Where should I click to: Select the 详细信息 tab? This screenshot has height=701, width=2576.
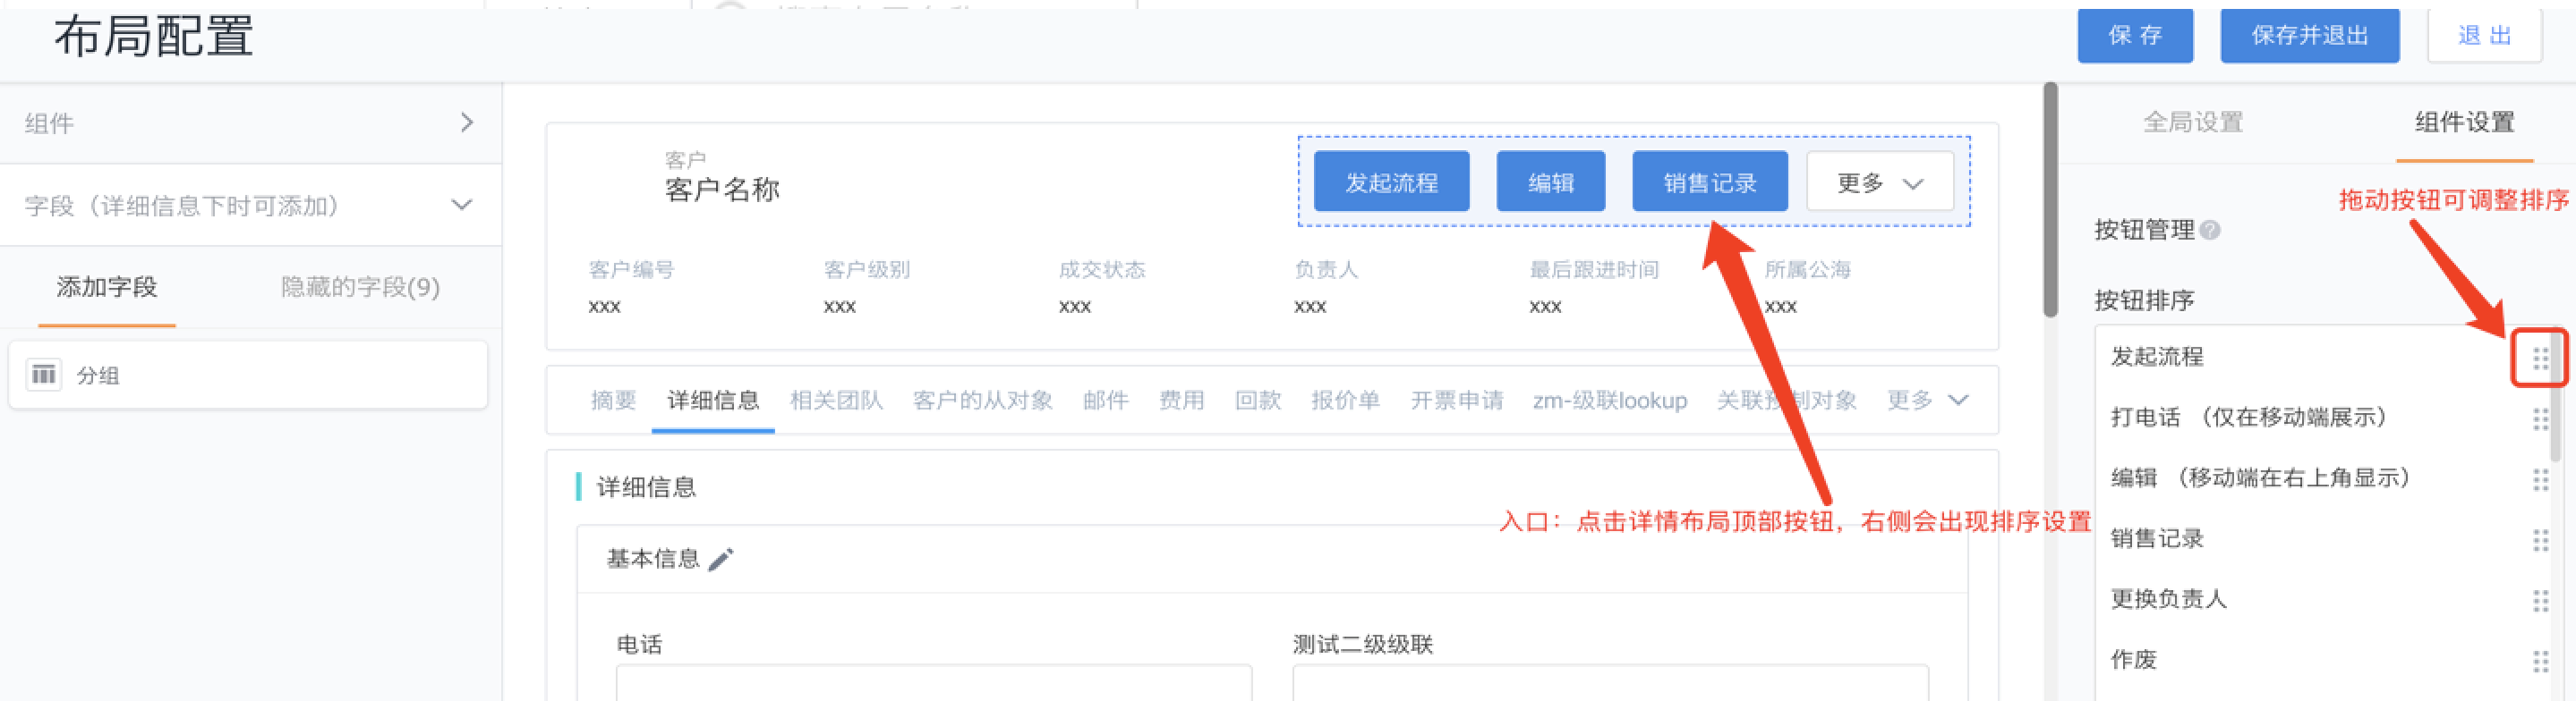713,401
